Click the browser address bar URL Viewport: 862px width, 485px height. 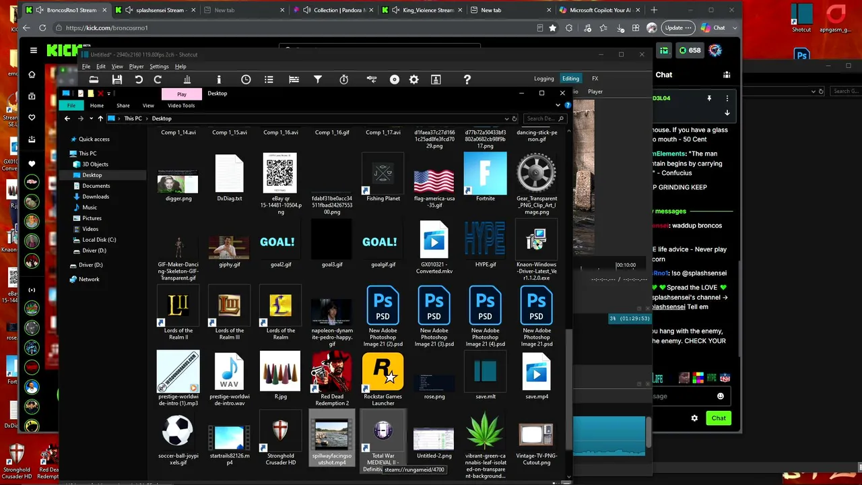(x=107, y=28)
